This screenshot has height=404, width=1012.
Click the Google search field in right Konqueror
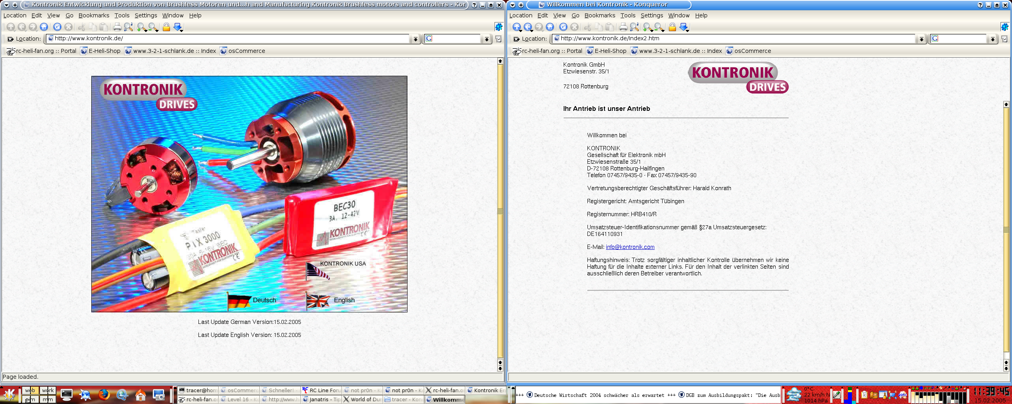click(959, 39)
